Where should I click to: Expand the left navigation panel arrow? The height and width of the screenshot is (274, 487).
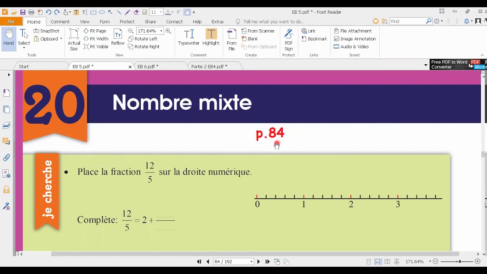[9, 75]
